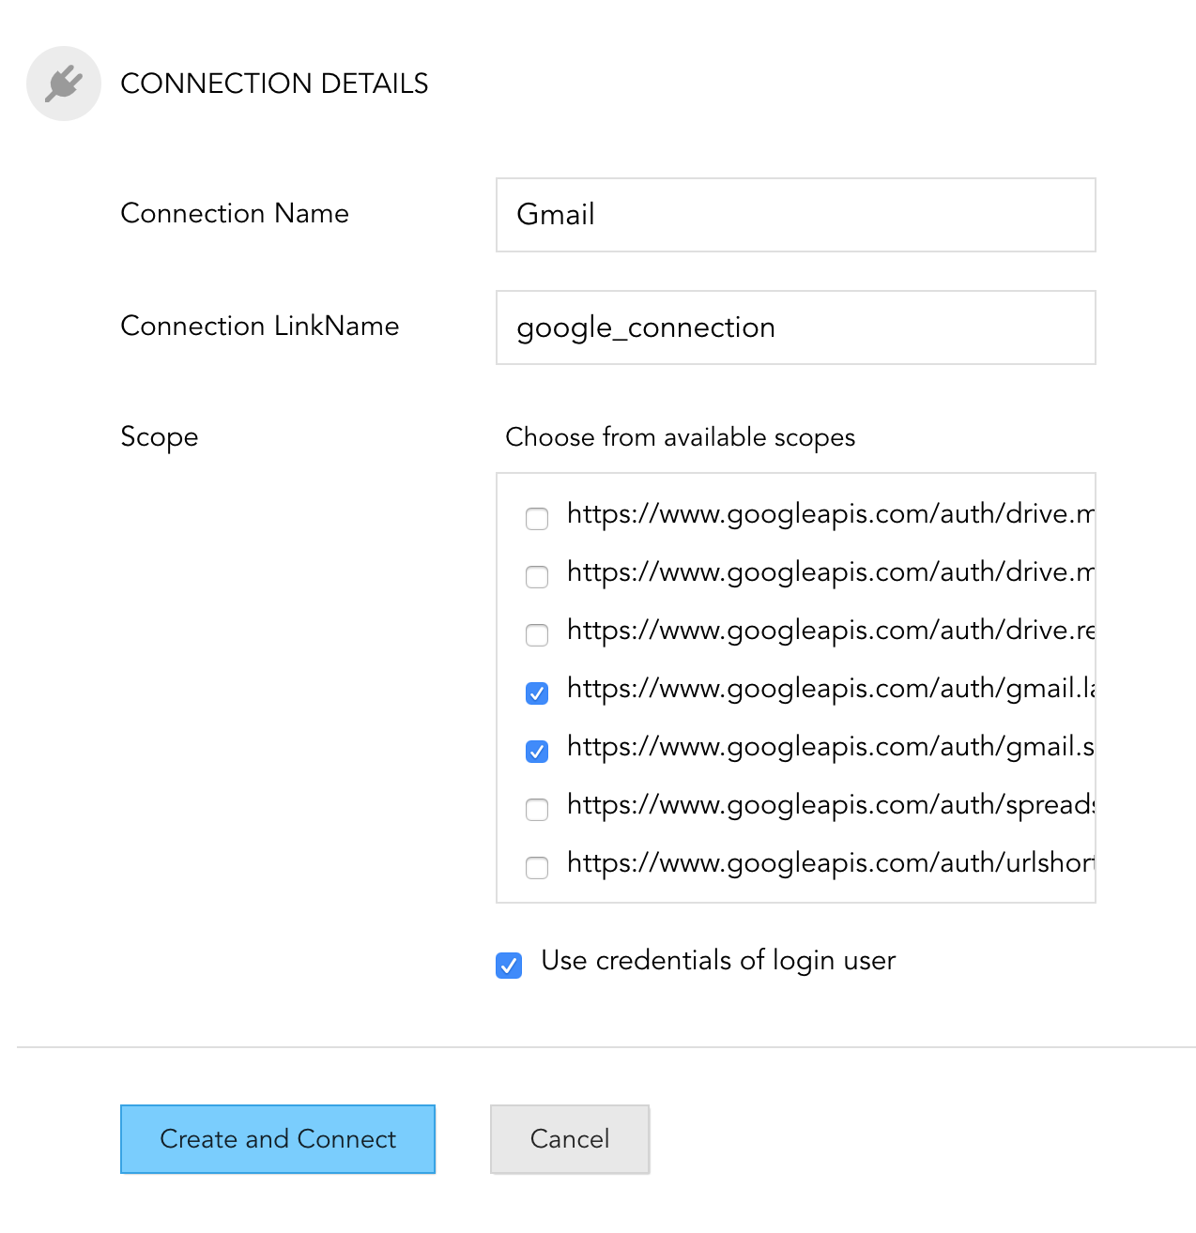Click the Choose from available scopes text
The image size is (1196, 1233).
click(680, 437)
